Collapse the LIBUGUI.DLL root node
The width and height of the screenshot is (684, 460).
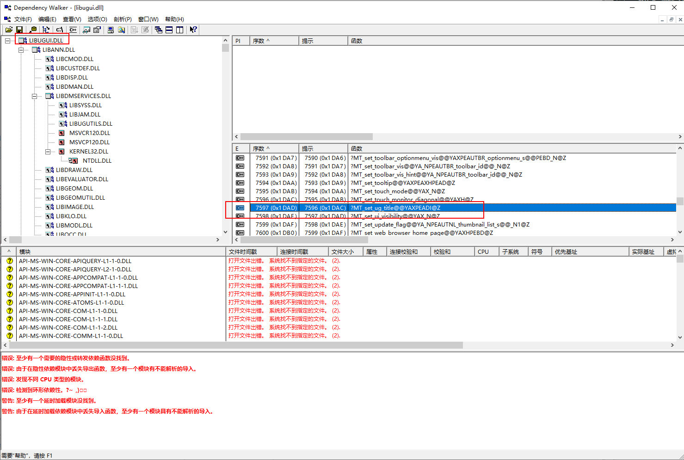click(x=7, y=41)
